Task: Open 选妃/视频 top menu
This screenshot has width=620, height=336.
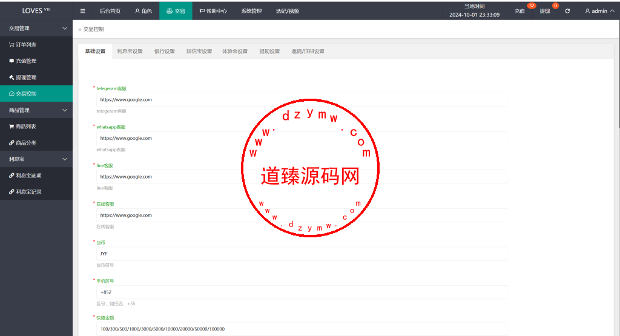Action: point(288,11)
